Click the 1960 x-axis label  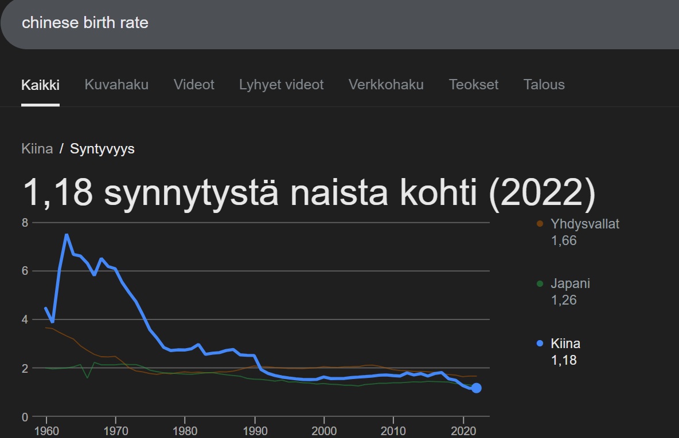point(46,431)
